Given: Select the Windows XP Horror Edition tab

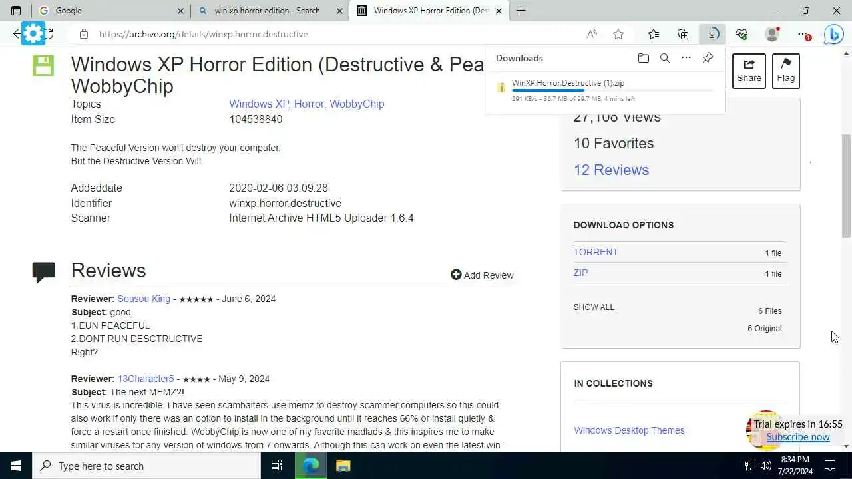Looking at the screenshot, I should [x=431, y=11].
